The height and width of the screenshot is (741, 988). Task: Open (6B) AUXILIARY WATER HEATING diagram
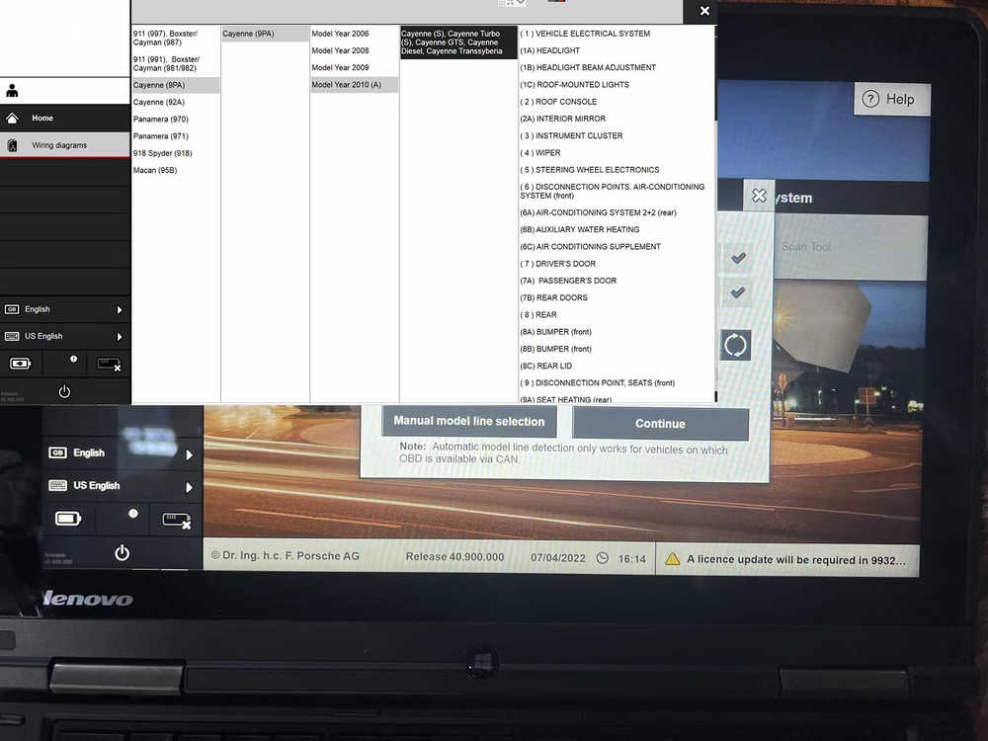580,230
